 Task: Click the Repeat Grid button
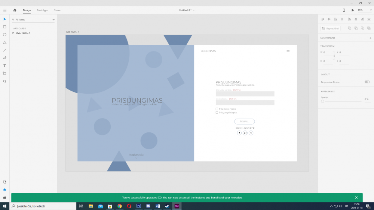(330, 28)
